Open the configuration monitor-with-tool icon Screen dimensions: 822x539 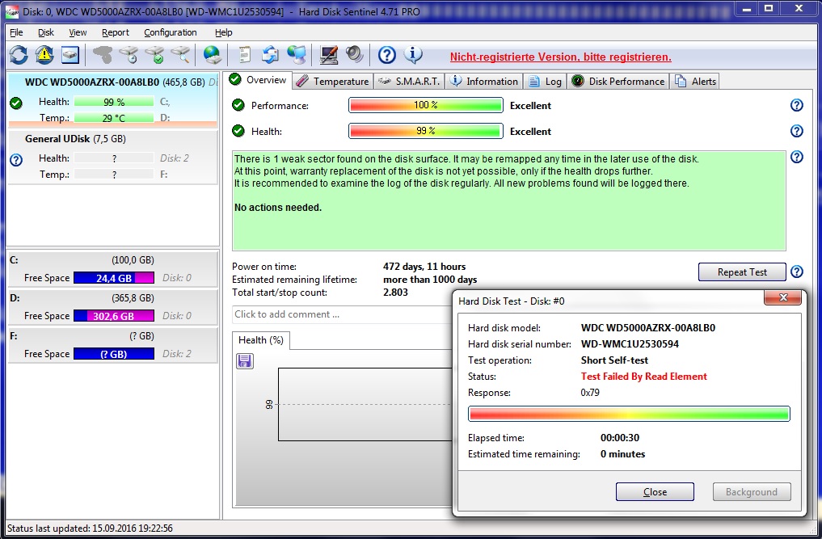tap(329, 54)
